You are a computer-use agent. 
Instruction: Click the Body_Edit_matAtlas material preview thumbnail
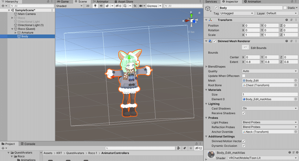[x=211, y=154]
